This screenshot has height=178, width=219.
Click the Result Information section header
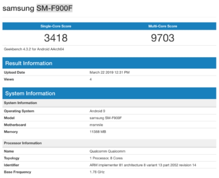[x=109, y=63]
